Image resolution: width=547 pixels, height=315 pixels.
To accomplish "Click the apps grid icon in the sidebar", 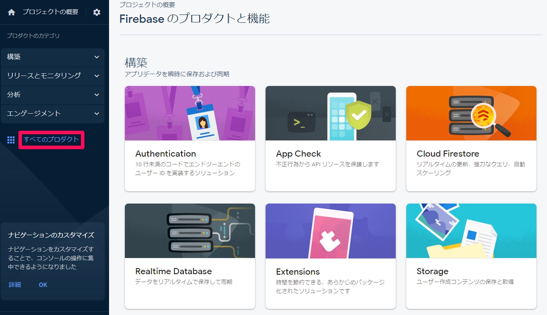I will click(x=11, y=140).
